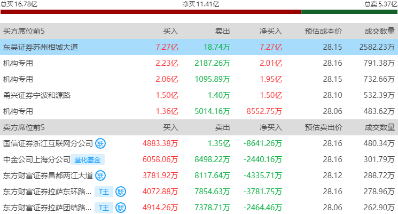The image size is (398, 214).
Task: Click the 3781.92万 buy value
Action: (160, 175)
